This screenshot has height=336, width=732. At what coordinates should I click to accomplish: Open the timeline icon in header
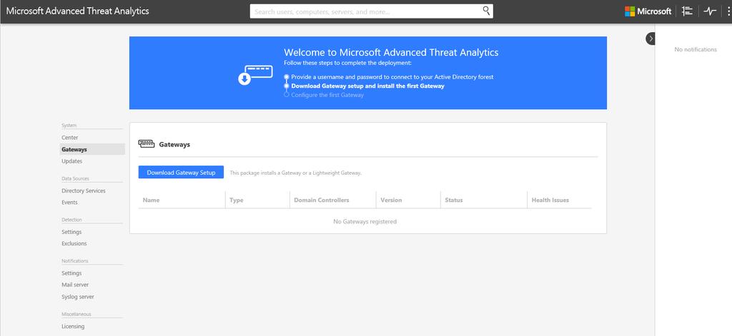tap(687, 11)
